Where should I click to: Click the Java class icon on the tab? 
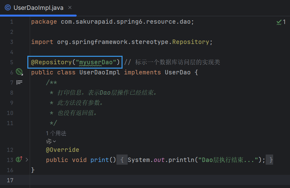[8, 7]
